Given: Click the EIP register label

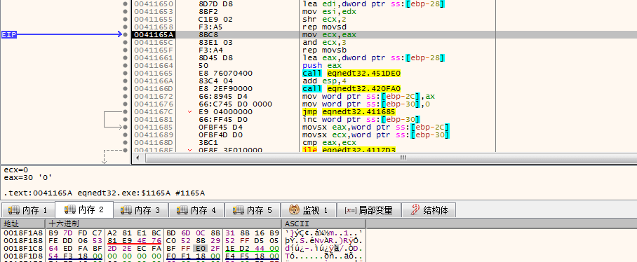Looking at the screenshot, I should coord(9,35).
